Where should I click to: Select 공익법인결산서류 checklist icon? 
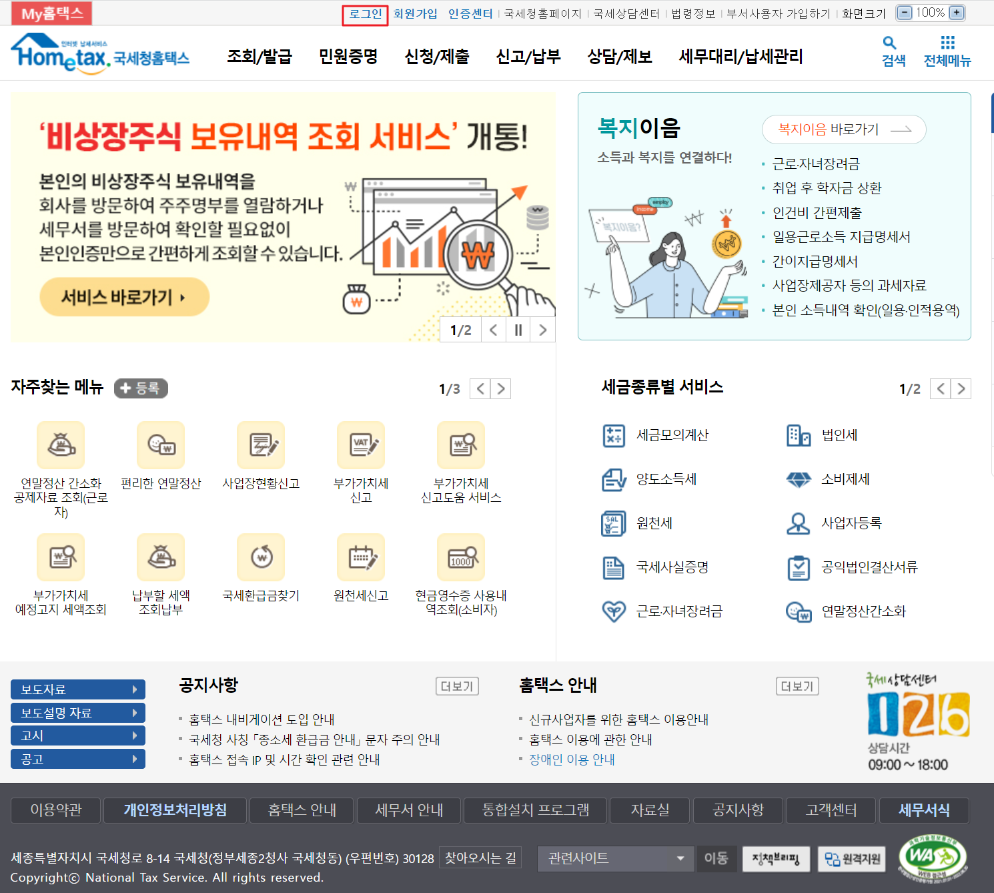pos(799,567)
